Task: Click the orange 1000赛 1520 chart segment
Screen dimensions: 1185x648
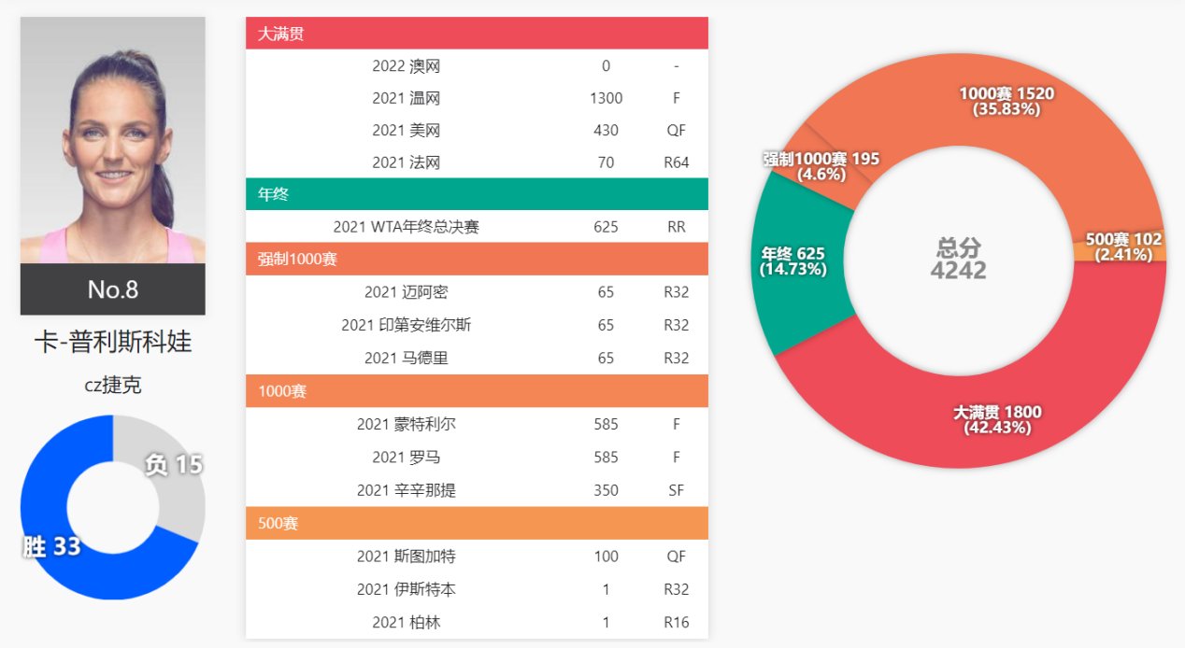Action: click(1007, 101)
